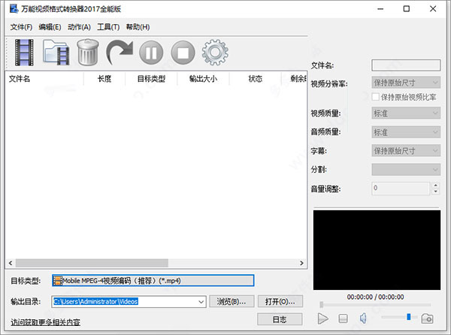Image resolution: width=451 pixels, height=335 pixels.
Task: Take a snapshot with the camera icon
Action: pyautogui.click(x=427, y=318)
